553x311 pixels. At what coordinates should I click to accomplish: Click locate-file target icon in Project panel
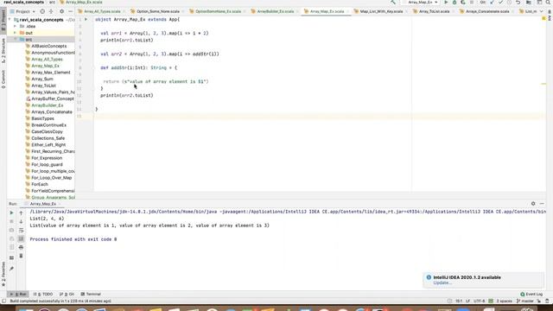click(x=42, y=11)
